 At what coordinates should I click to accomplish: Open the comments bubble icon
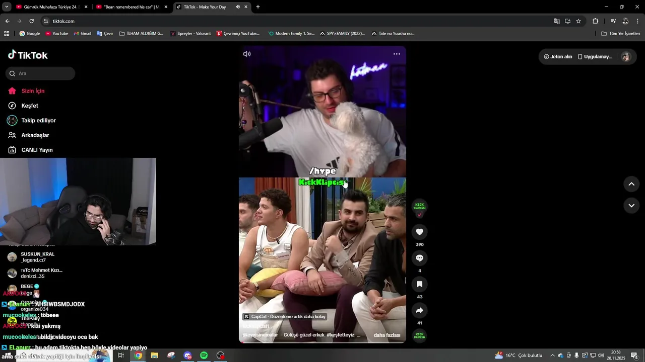[419, 258]
